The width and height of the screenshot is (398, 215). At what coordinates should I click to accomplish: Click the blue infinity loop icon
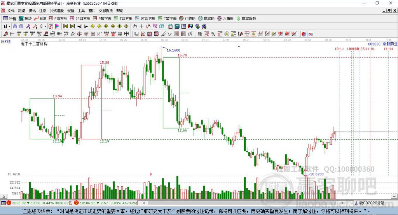tap(311, 34)
